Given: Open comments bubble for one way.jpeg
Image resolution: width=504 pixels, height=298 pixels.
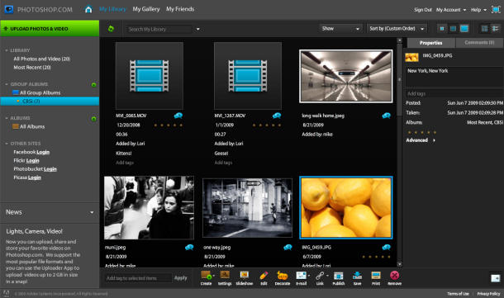Looking at the screenshot, I should click(288, 248).
